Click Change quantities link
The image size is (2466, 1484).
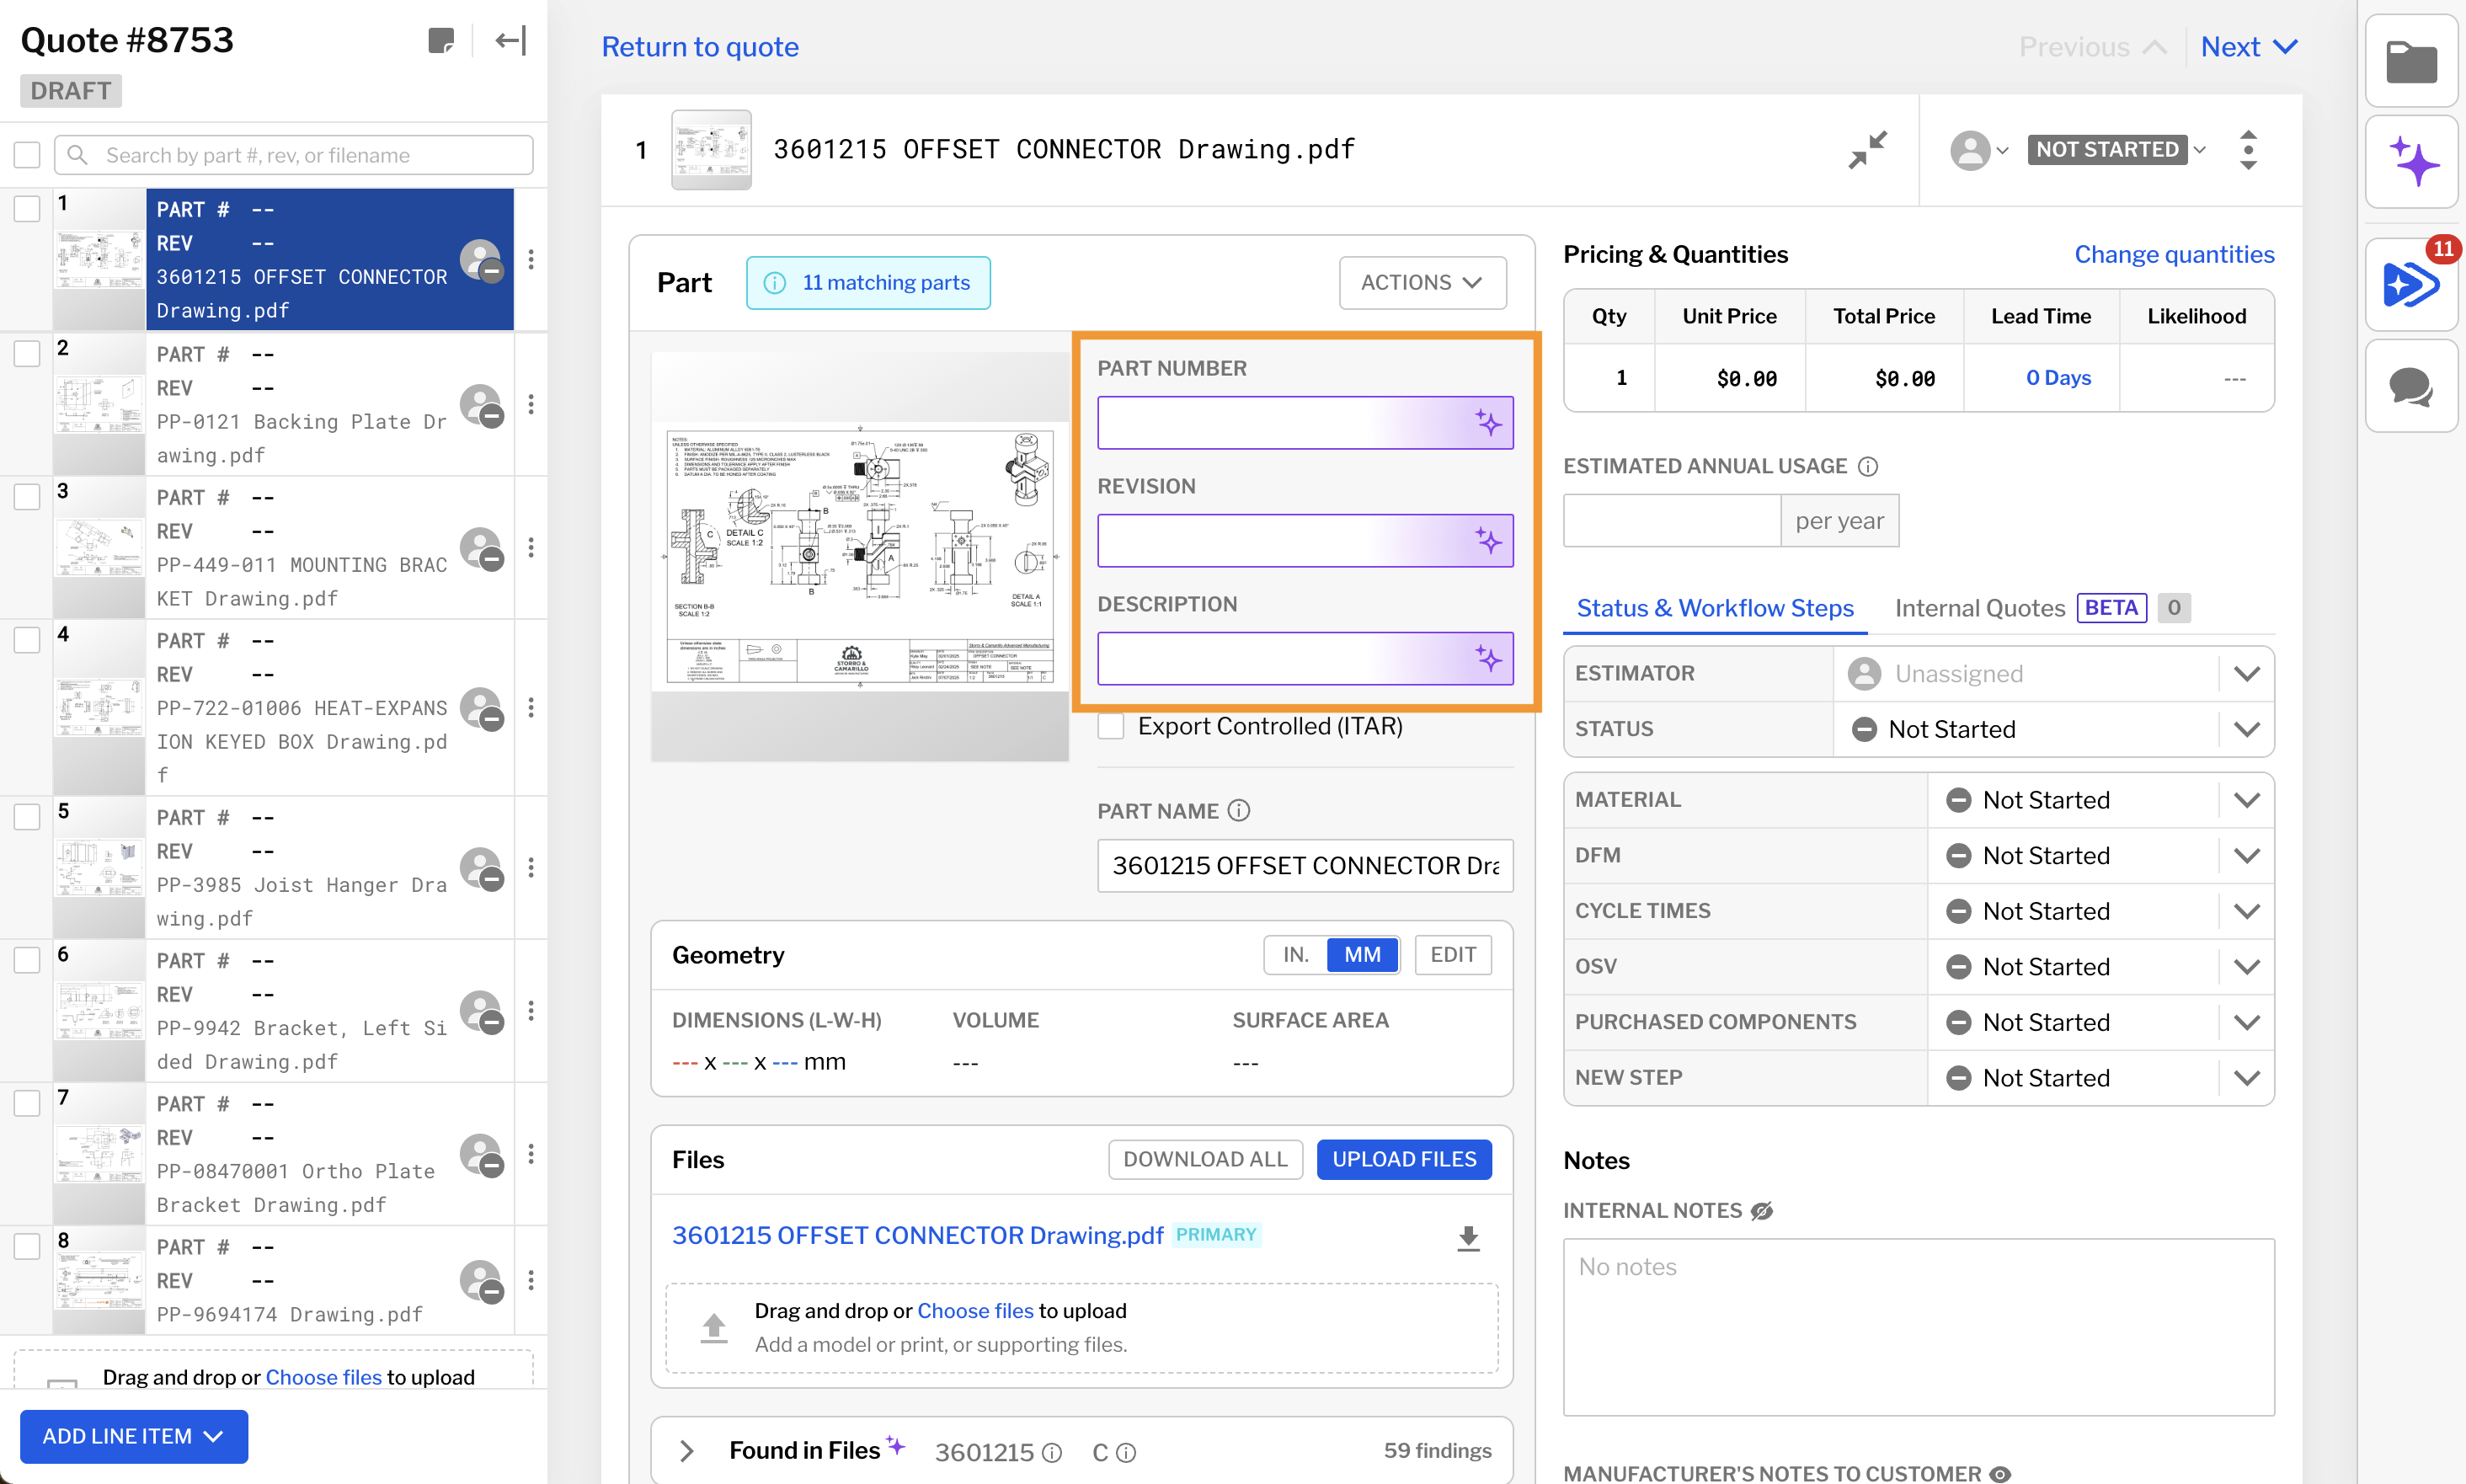click(2174, 254)
